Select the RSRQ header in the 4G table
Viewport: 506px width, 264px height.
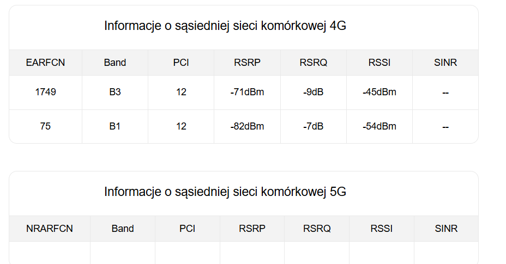click(313, 63)
